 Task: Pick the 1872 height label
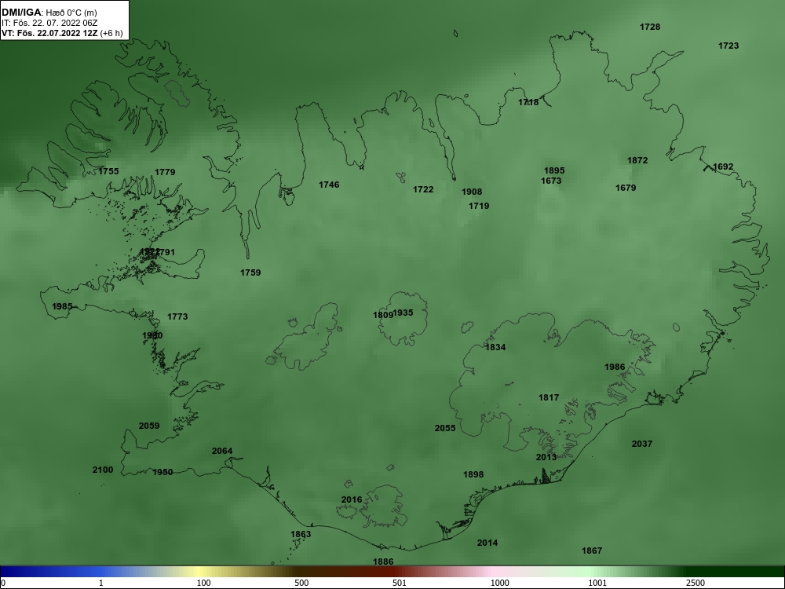637,160
